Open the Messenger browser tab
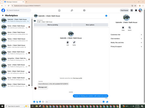 [14, 2]
